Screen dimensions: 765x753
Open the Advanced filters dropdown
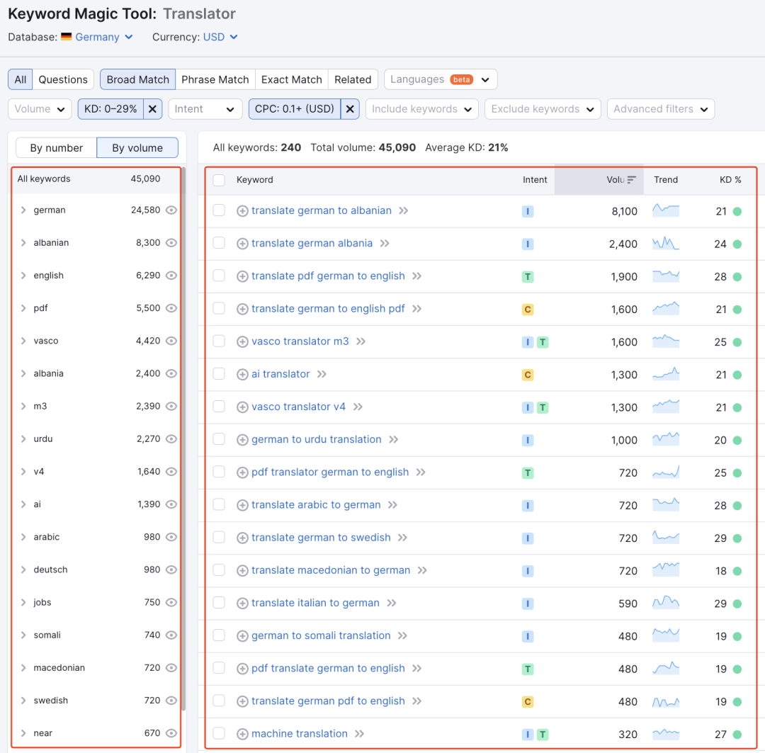coord(660,109)
